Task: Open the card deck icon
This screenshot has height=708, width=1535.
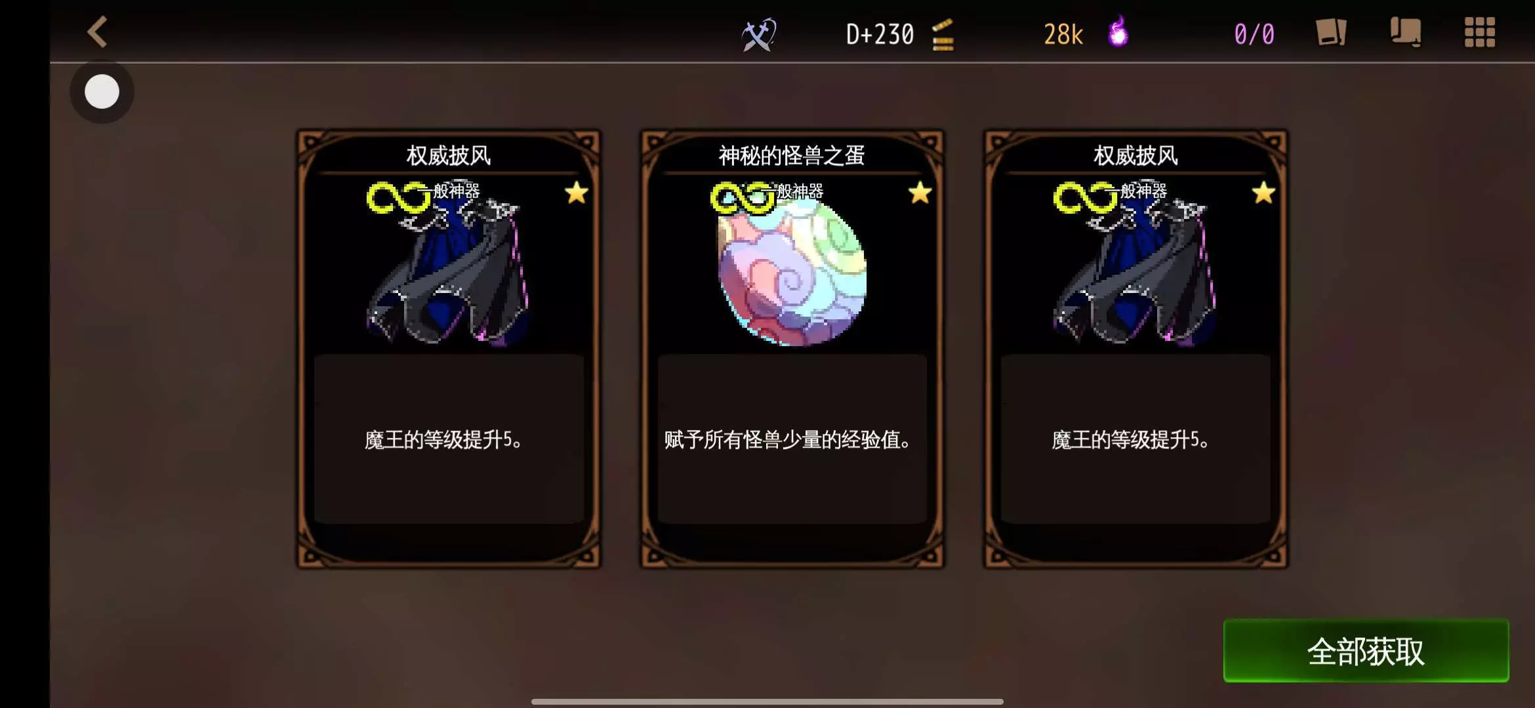Action: (x=1331, y=32)
